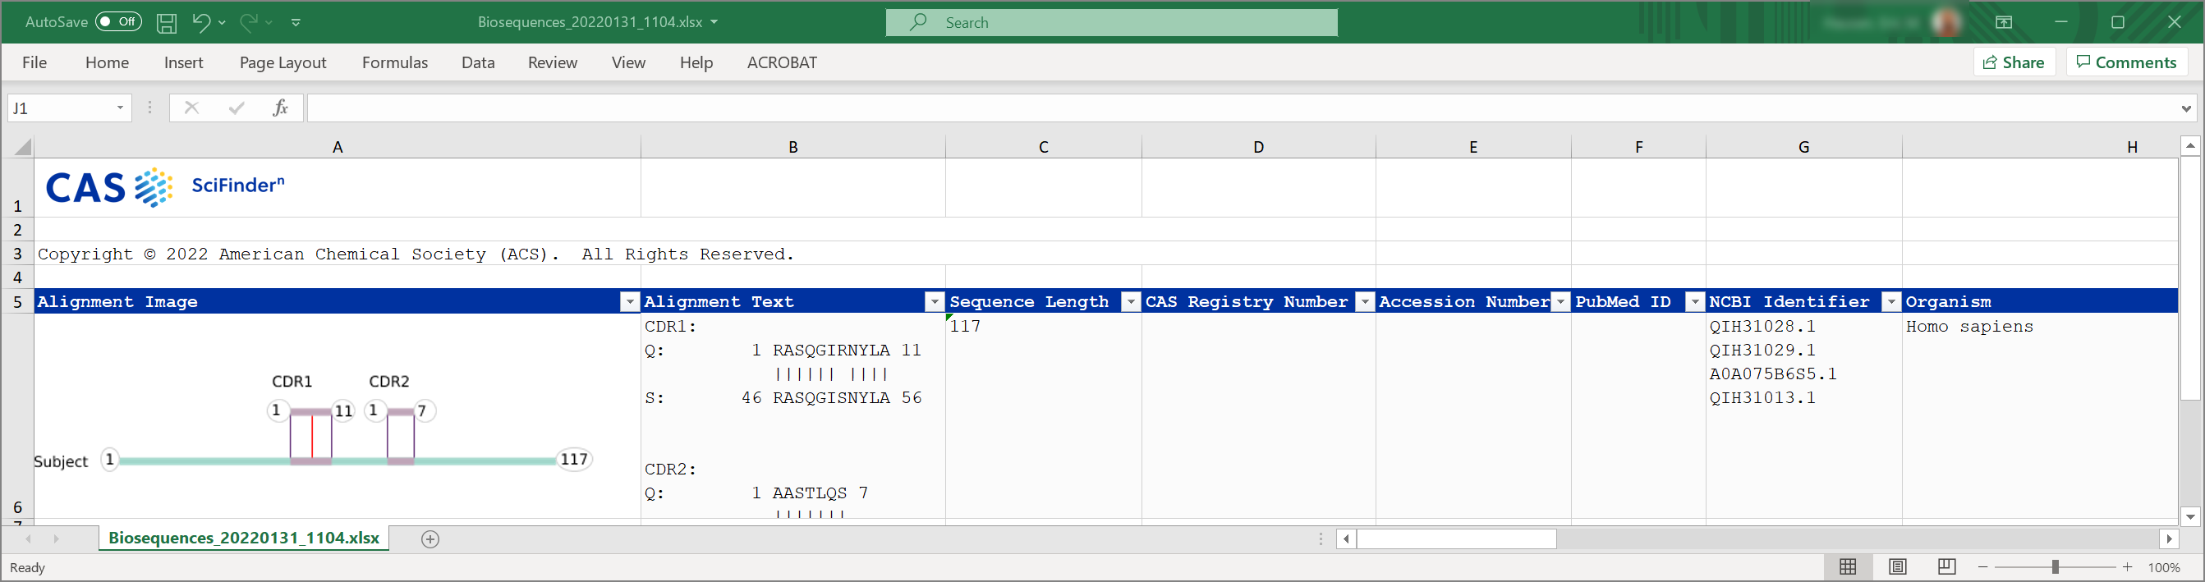Click the Comments button
Screen dimensions: 2205x582
tap(2127, 62)
